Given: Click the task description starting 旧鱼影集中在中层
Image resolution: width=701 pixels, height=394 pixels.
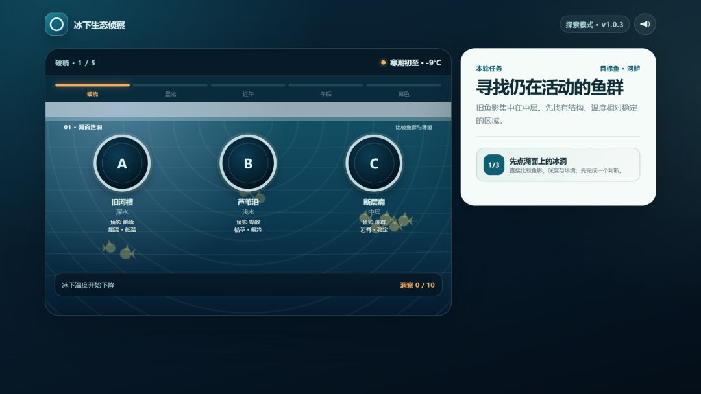Looking at the screenshot, I should pyautogui.click(x=557, y=114).
